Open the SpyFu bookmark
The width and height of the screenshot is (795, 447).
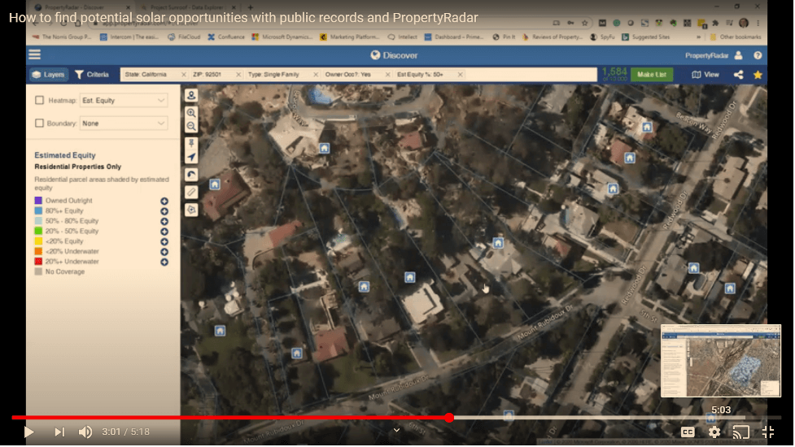pyautogui.click(x=602, y=37)
